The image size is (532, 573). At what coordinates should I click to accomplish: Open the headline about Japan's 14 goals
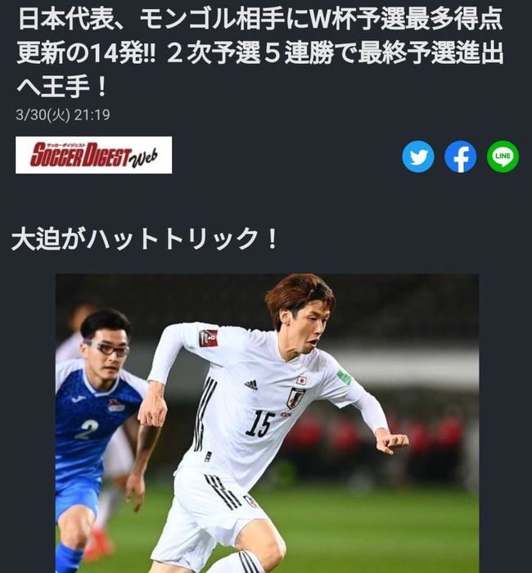pyautogui.click(x=260, y=52)
